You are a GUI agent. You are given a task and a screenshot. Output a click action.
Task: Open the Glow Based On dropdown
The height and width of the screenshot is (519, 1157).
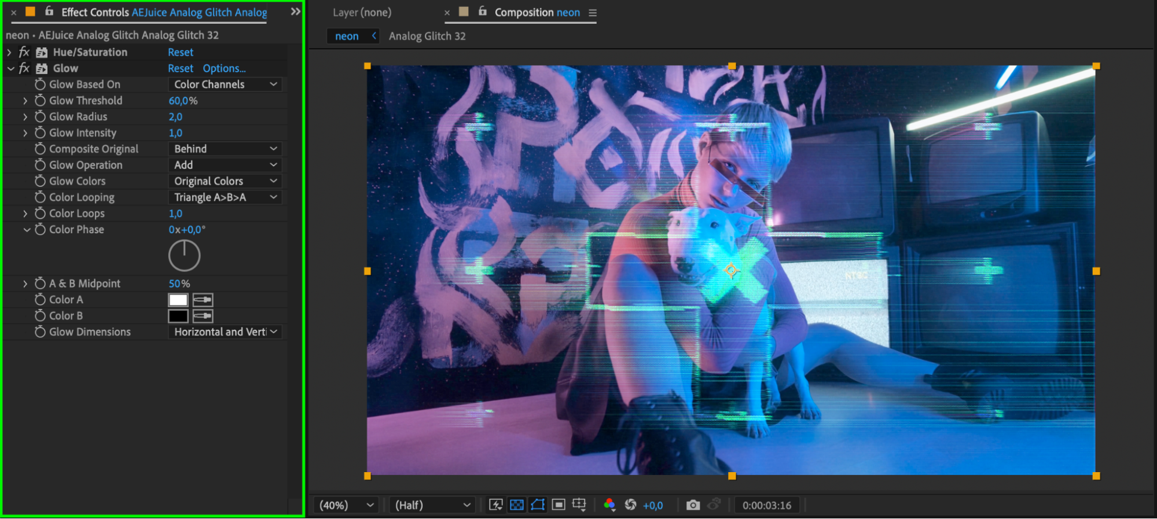click(x=225, y=84)
